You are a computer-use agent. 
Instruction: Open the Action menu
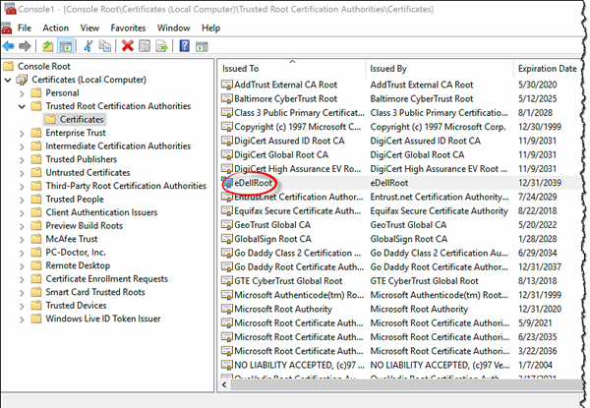coord(56,29)
